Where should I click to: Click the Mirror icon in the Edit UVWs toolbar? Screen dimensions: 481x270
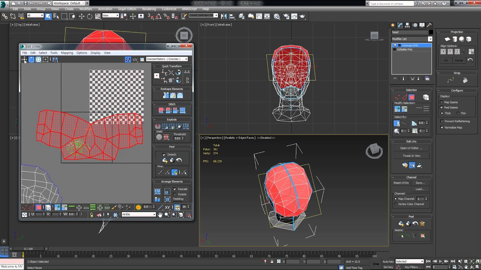point(55,59)
